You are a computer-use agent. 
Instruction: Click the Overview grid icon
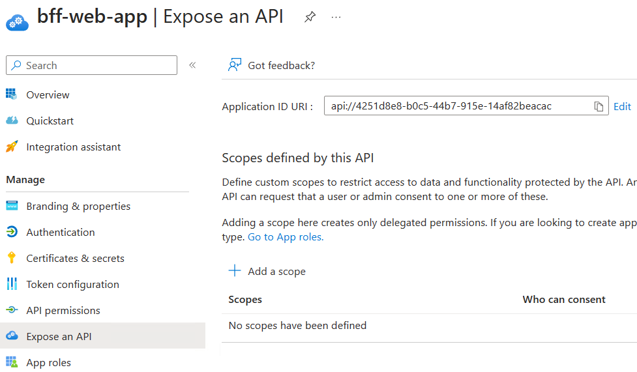pos(11,94)
